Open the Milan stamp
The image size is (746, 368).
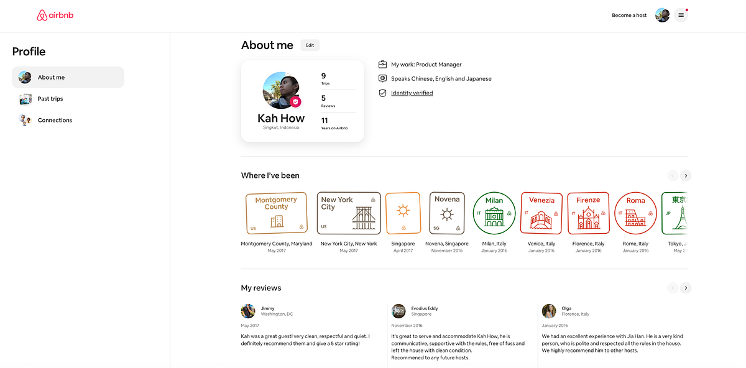point(494,213)
